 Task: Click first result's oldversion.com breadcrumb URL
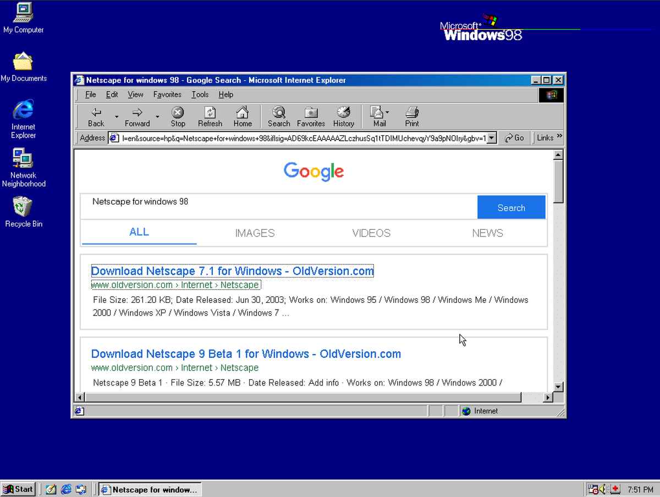(175, 285)
